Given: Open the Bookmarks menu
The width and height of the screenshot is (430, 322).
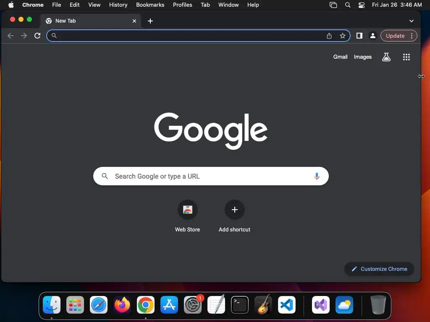Looking at the screenshot, I should click(x=150, y=5).
